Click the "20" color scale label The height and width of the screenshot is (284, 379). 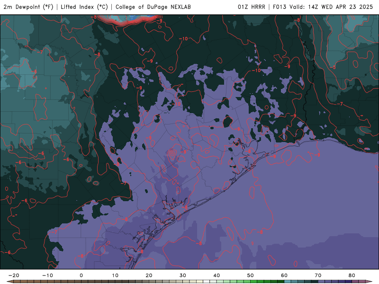coord(149,275)
